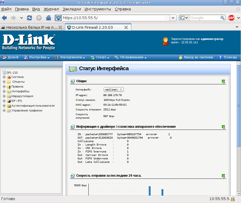Viewport: 241px width, 203px height.
Task: Click the D-Link logo
Action: (x=29, y=42)
